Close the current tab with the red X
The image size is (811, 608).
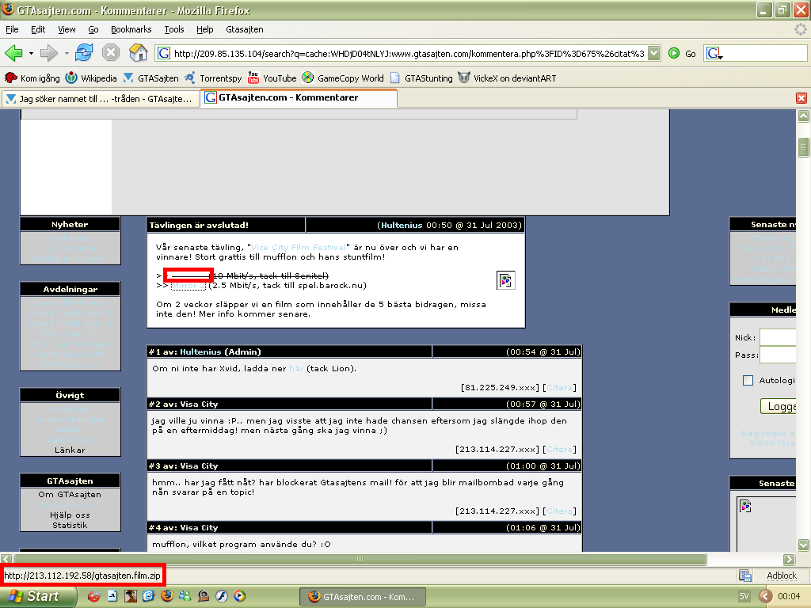801,98
